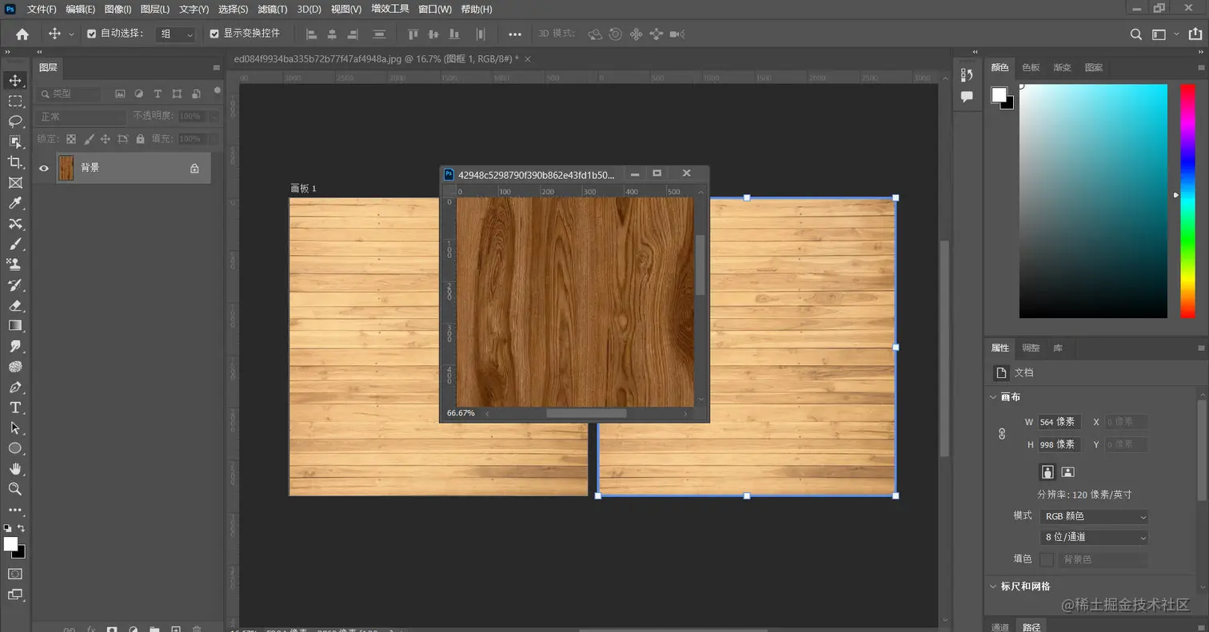The height and width of the screenshot is (632, 1209).
Task: Select the Frame tool
Action: 15,183
